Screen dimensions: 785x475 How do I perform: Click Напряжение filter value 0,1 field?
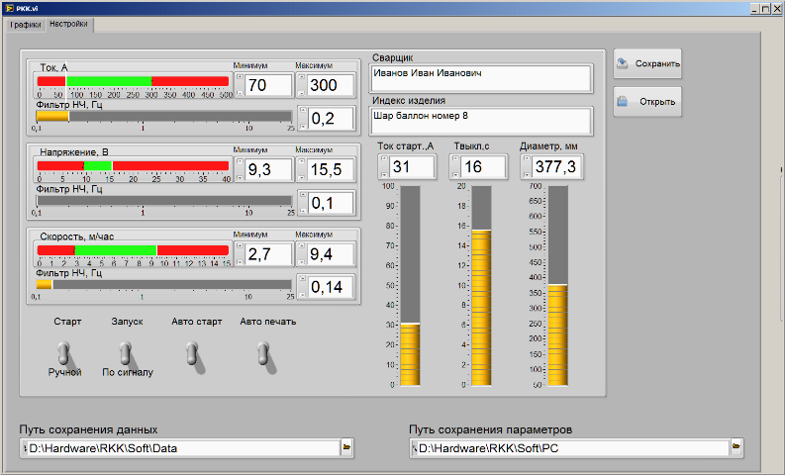click(331, 203)
